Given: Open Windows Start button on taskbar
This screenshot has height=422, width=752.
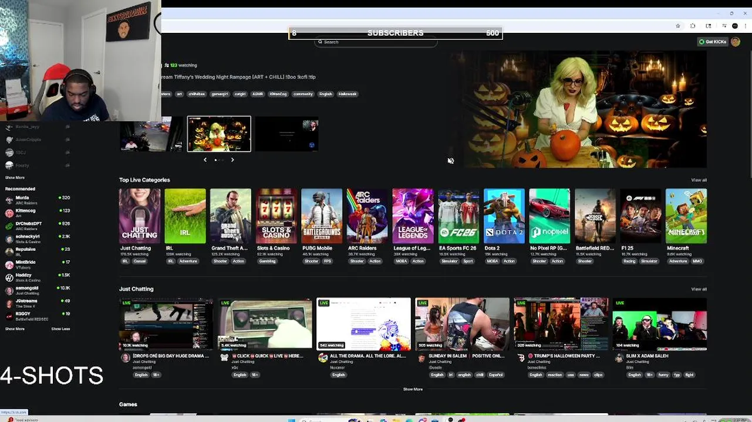Looking at the screenshot, I should coord(291,420).
